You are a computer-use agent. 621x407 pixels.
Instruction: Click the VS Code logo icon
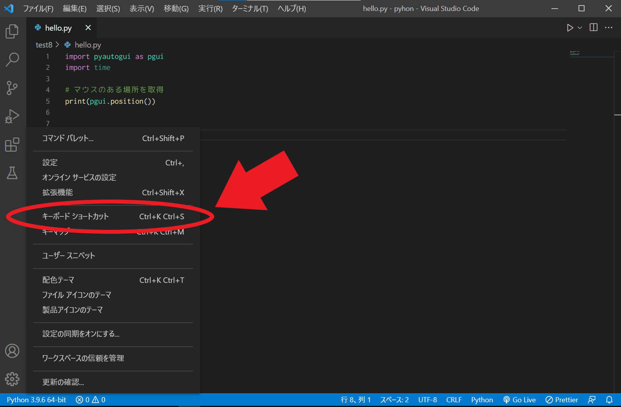click(x=9, y=8)
